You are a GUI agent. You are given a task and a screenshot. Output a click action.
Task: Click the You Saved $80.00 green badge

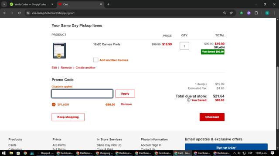[x=213, y=52]
